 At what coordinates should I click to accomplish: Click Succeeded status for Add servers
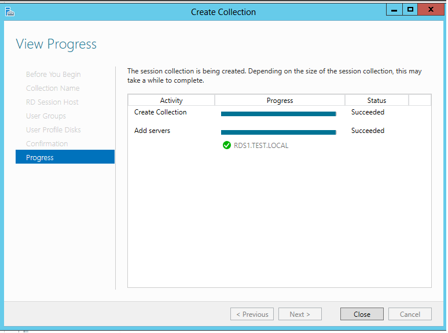click(x=368, y=131)
